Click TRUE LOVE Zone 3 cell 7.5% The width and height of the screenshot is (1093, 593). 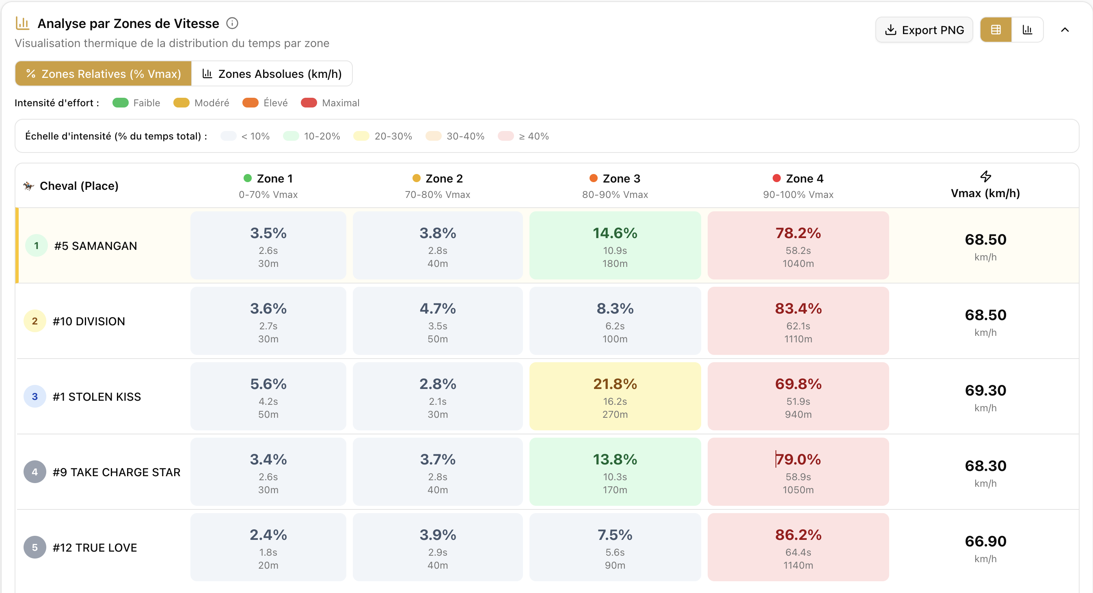point(615,547)
